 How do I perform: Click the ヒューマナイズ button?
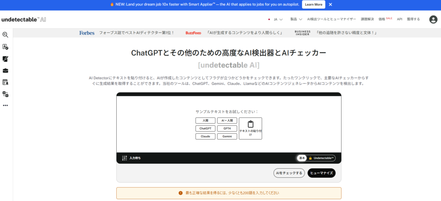(321, 173)
